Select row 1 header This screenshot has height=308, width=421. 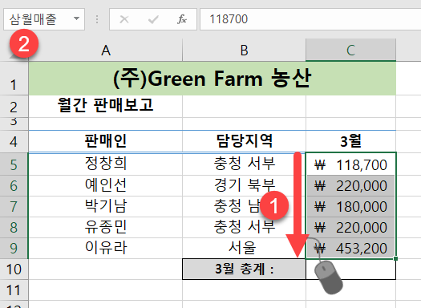pyautogui.click(x=14, y=79)
